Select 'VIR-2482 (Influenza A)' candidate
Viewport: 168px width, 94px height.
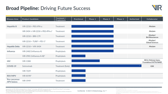coord(32,51)
